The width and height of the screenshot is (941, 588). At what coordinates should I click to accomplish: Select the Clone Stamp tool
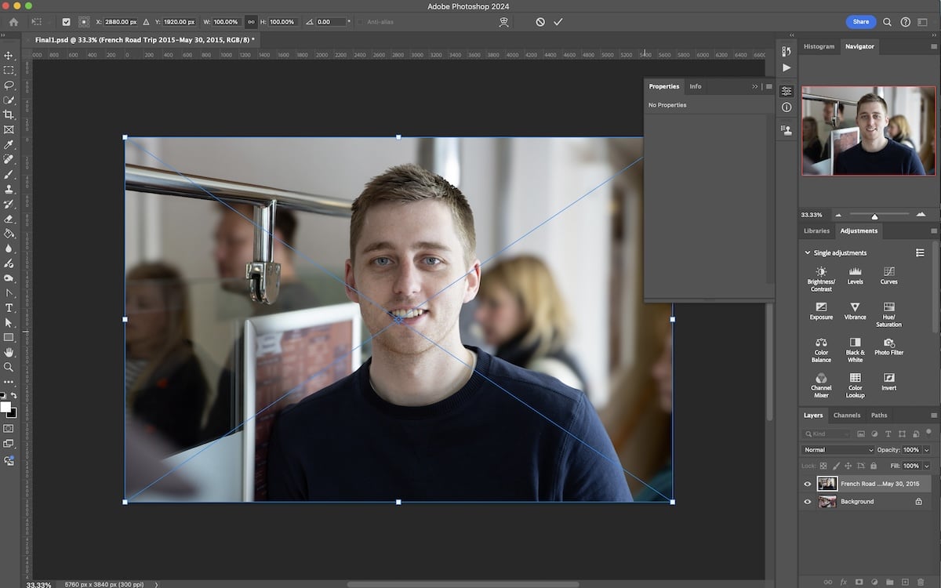pos(9,188)
